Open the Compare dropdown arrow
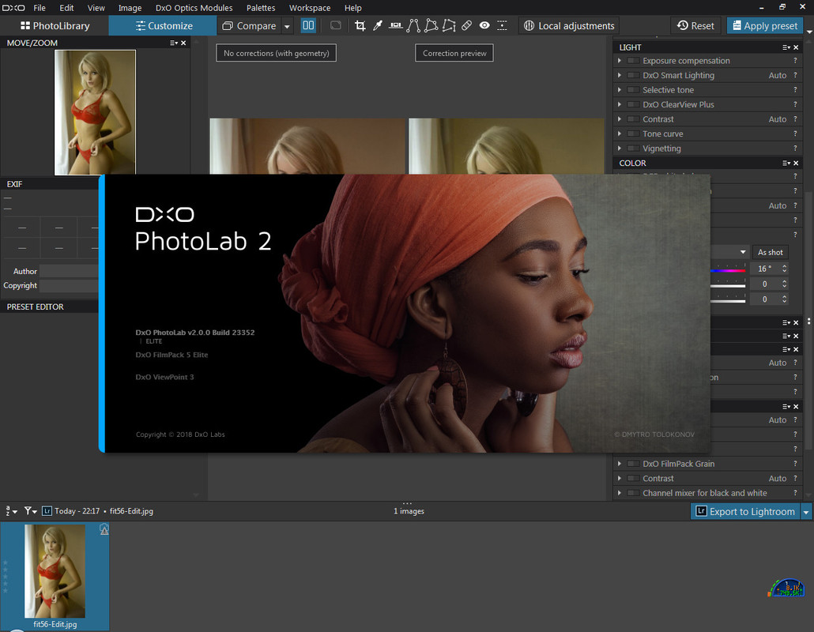 (287, 26)
